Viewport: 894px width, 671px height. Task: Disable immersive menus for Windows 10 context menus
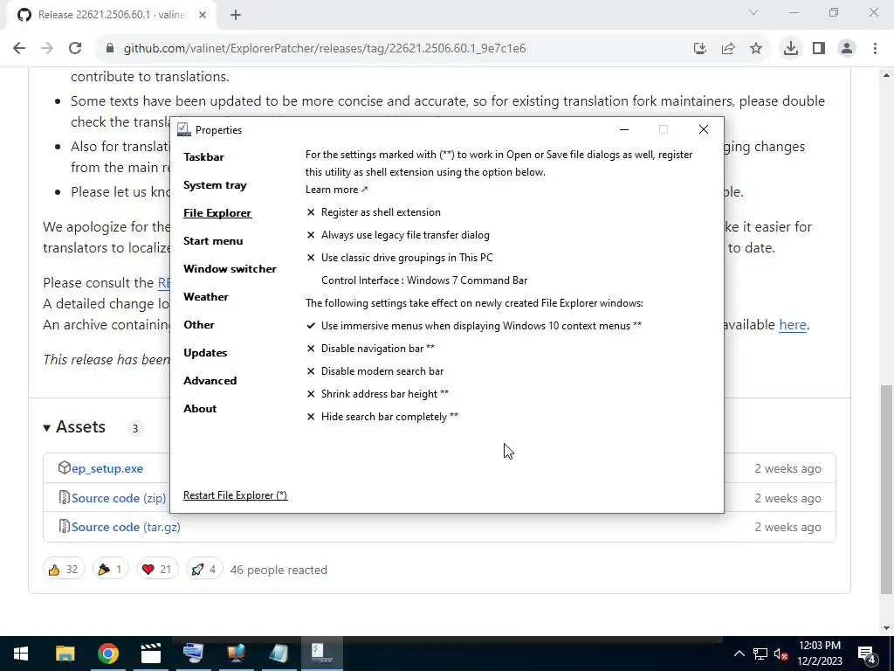474,326
